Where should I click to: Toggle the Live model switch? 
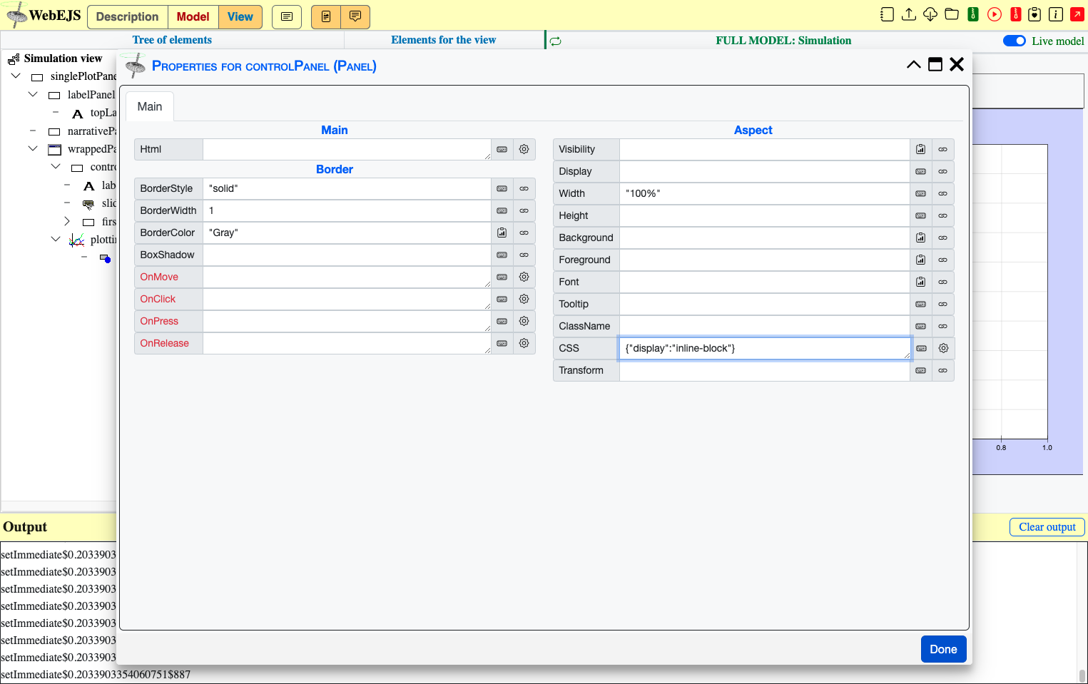click(1015, 41)
